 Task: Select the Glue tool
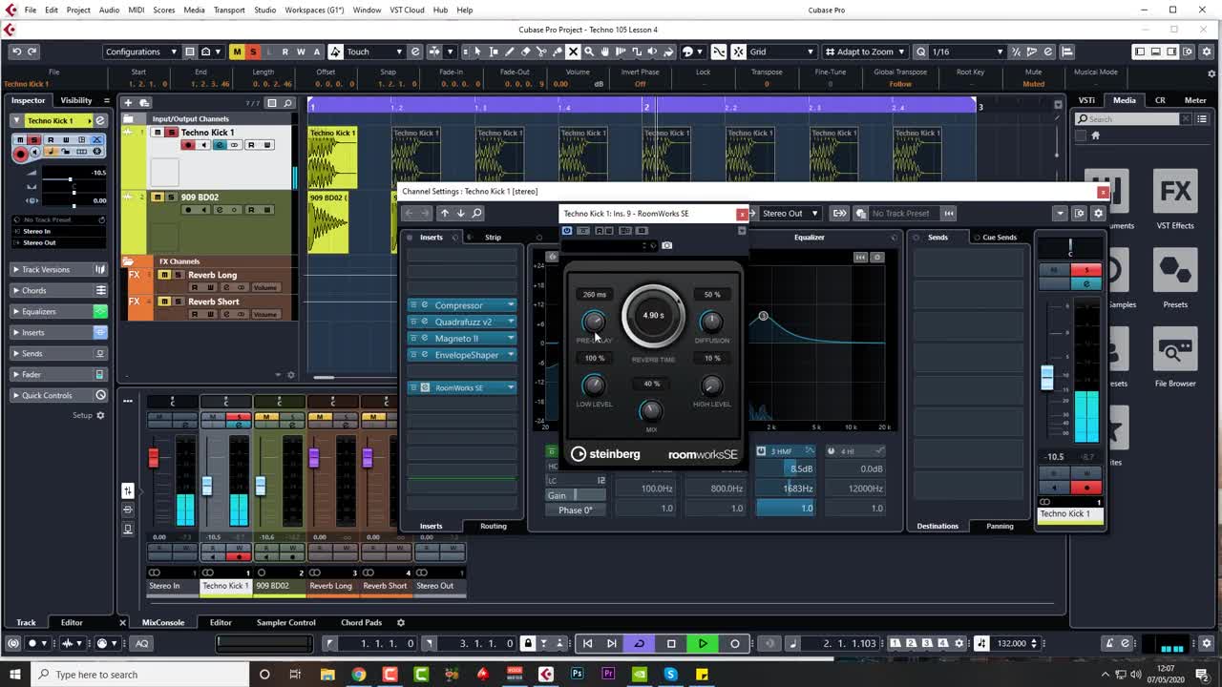(558, 52)
